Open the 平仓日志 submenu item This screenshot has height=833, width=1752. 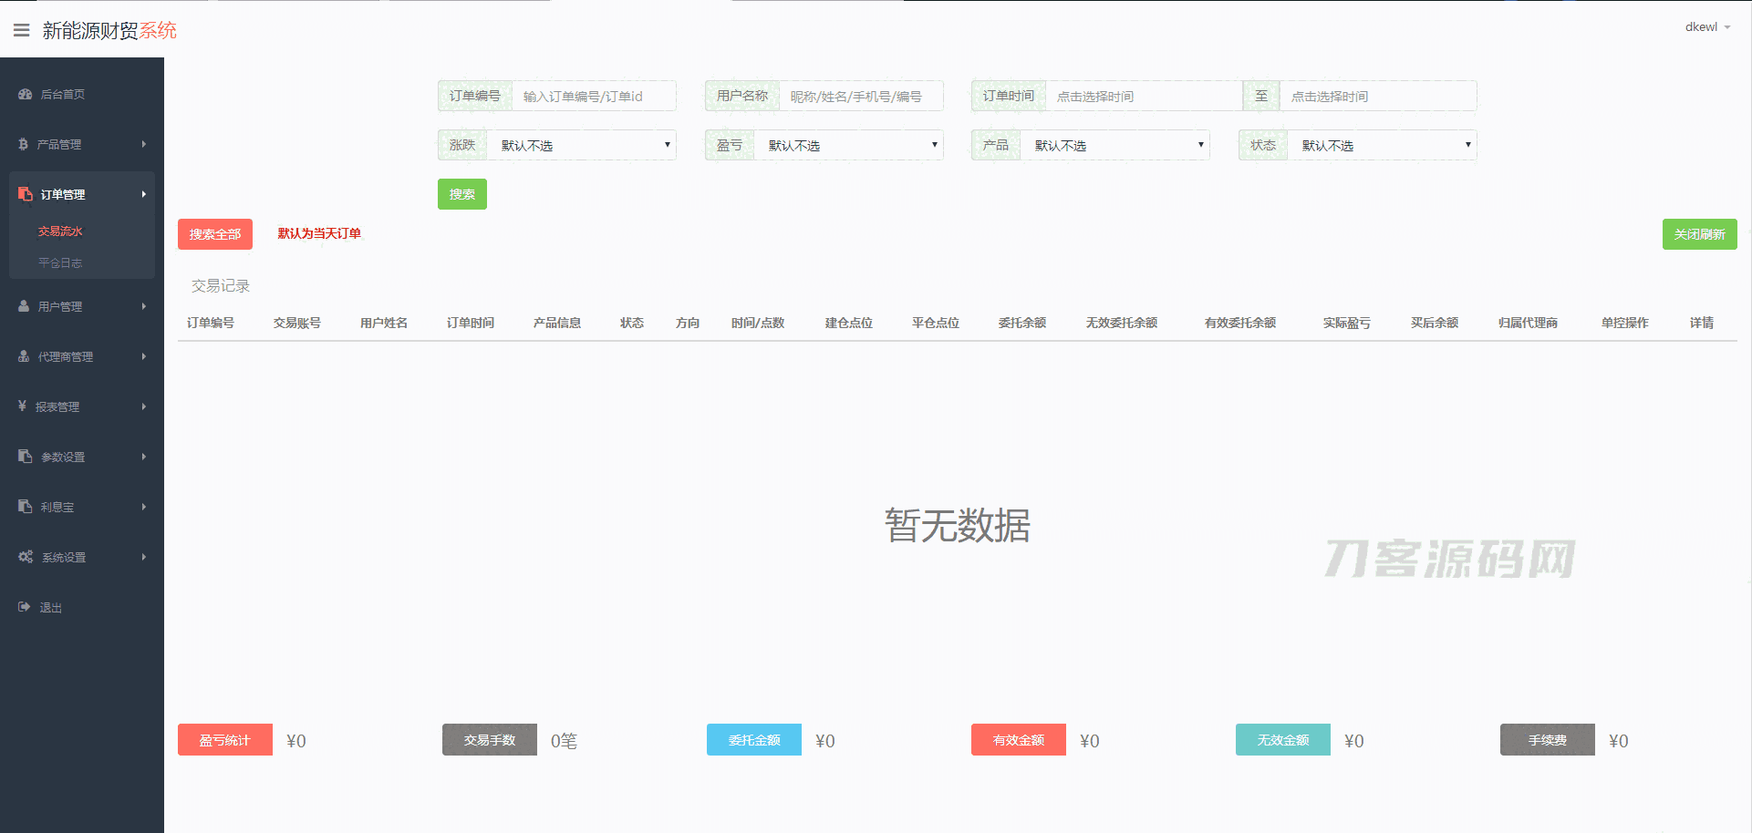click(x=60, y=262)
